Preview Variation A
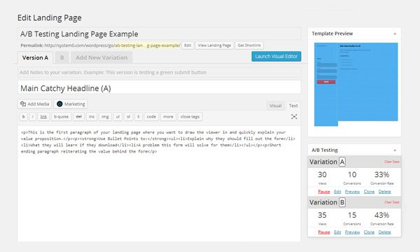 tap(352, 192)
